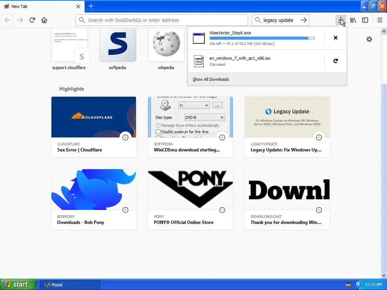Click the Legacy Update thumbnail image

pos(287,117)
